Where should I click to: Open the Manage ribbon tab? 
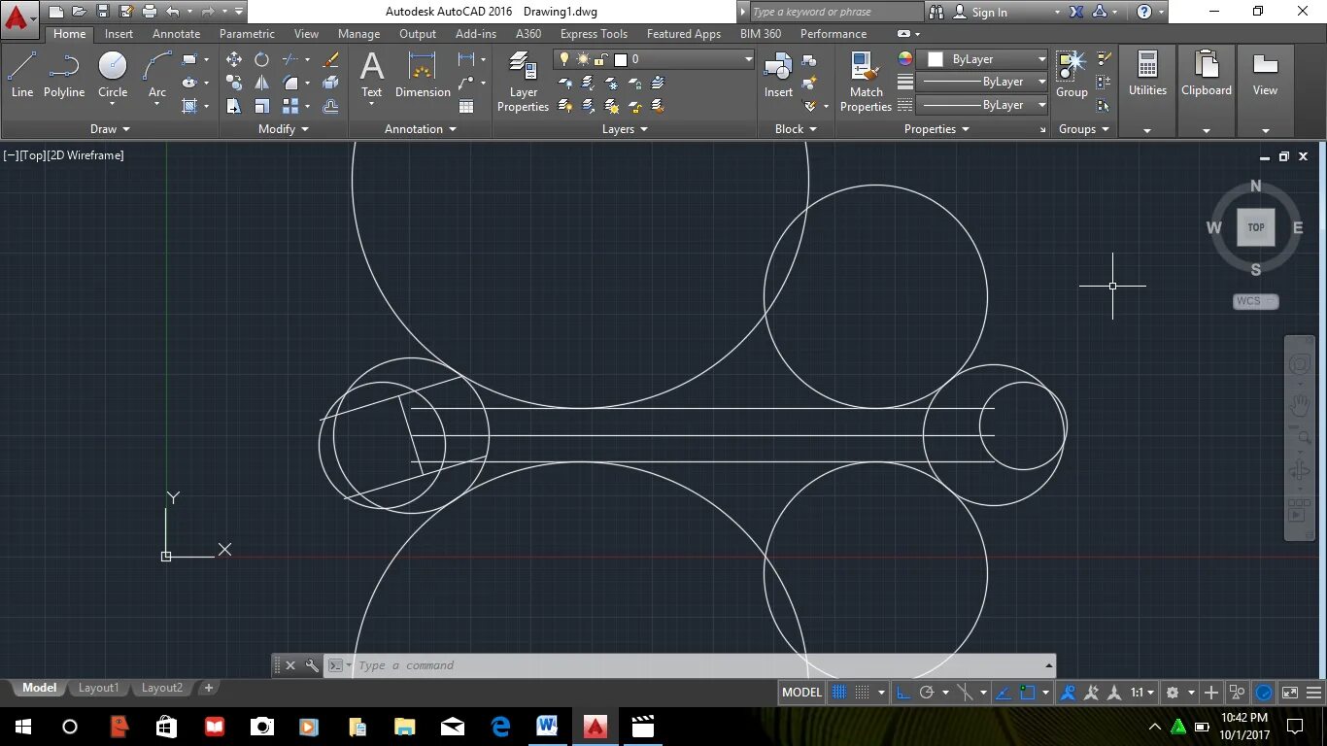click(358, 34)
